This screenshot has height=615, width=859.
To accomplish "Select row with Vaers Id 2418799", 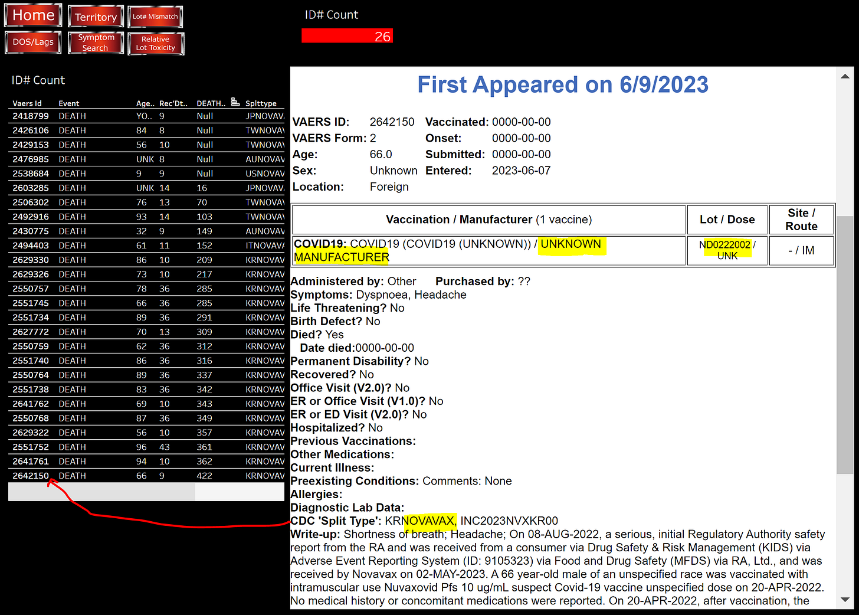I will pos(146,116).
